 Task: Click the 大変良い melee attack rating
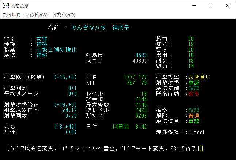pyautogui.click(x=199, y=77)
